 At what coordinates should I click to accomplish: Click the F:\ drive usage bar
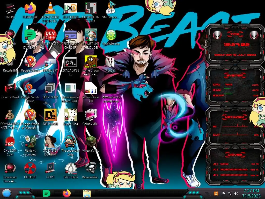[234, 169]
